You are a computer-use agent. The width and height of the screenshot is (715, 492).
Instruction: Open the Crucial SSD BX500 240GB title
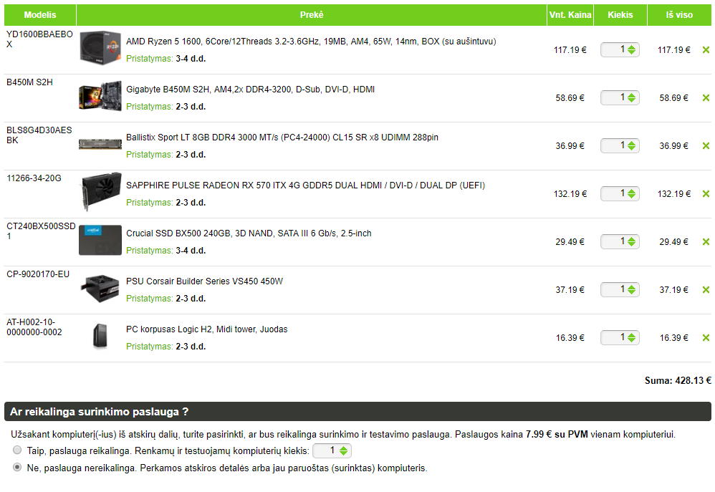249,233
